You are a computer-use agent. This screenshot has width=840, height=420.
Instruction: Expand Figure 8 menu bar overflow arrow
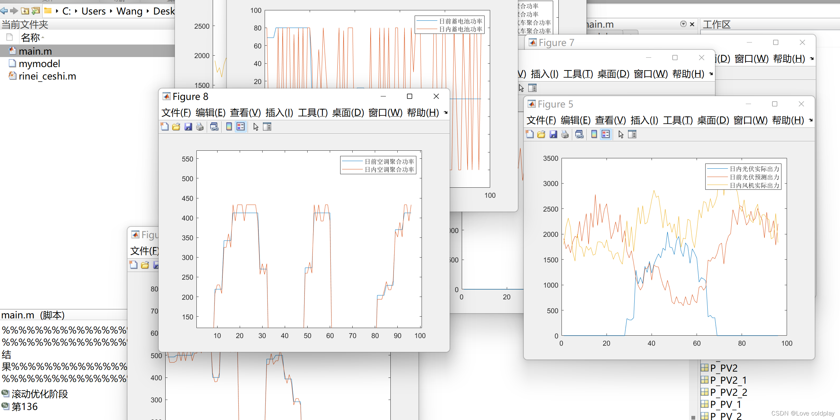446,113
